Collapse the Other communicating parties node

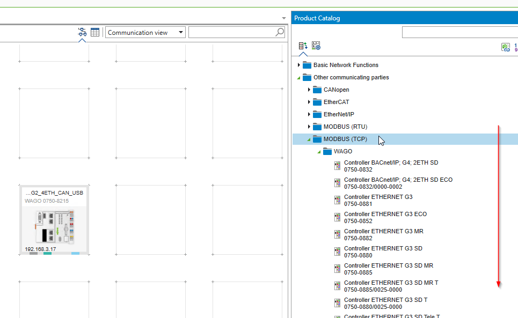pos(298,78)
